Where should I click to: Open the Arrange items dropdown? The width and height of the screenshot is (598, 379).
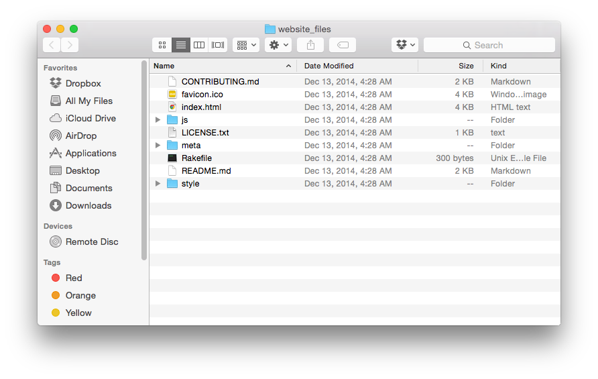[245, 45]
